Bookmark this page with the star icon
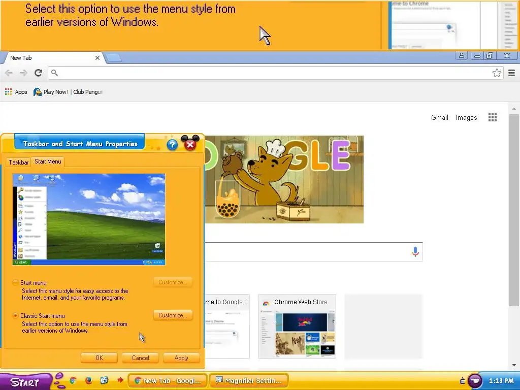Screen dimensions: 520x390 (x=497, y=73)
